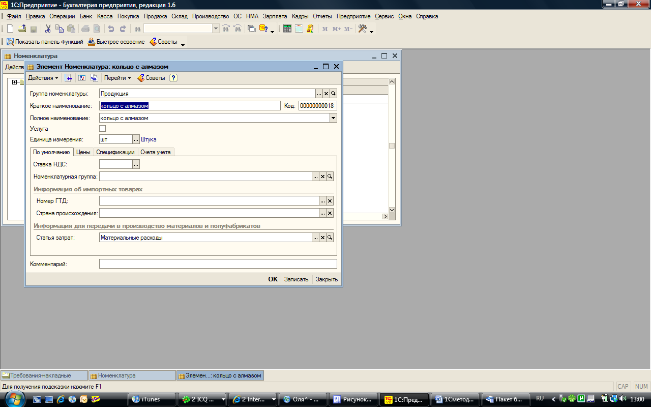
Task: Click the new document icon in main toolbar
Action: tap(10, 29)
